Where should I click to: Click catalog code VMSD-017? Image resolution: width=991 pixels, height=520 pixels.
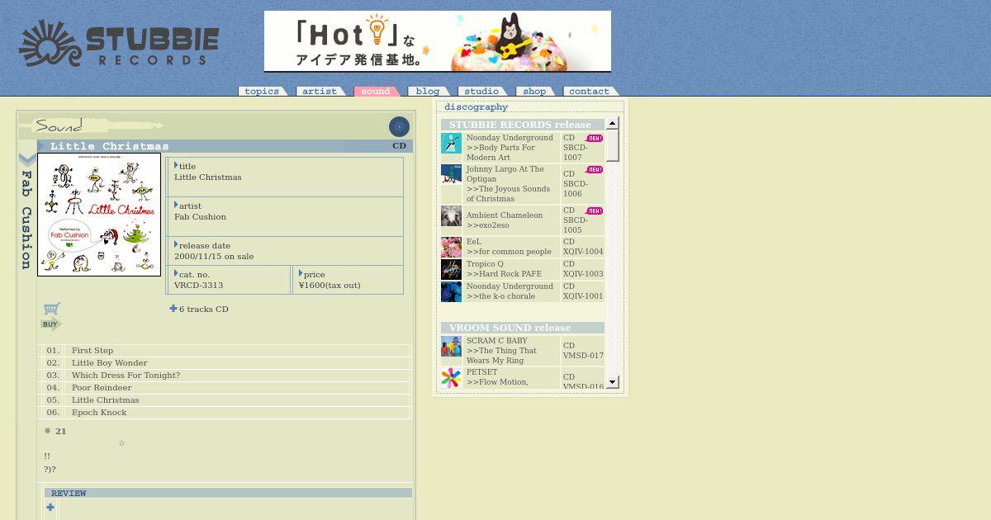click(x=583, y=356)
